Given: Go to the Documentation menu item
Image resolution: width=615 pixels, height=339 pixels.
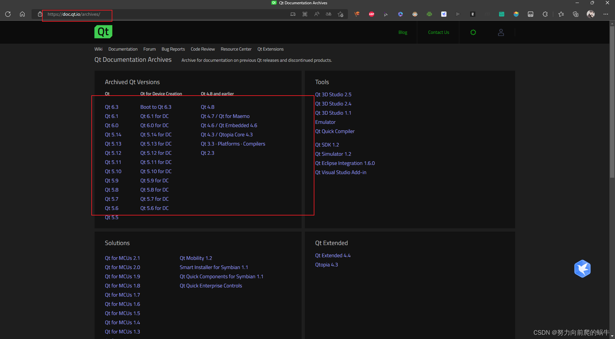Looking at the screenshot, I should 123,49.
